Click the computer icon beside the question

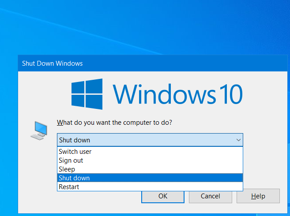click(39, 130)
